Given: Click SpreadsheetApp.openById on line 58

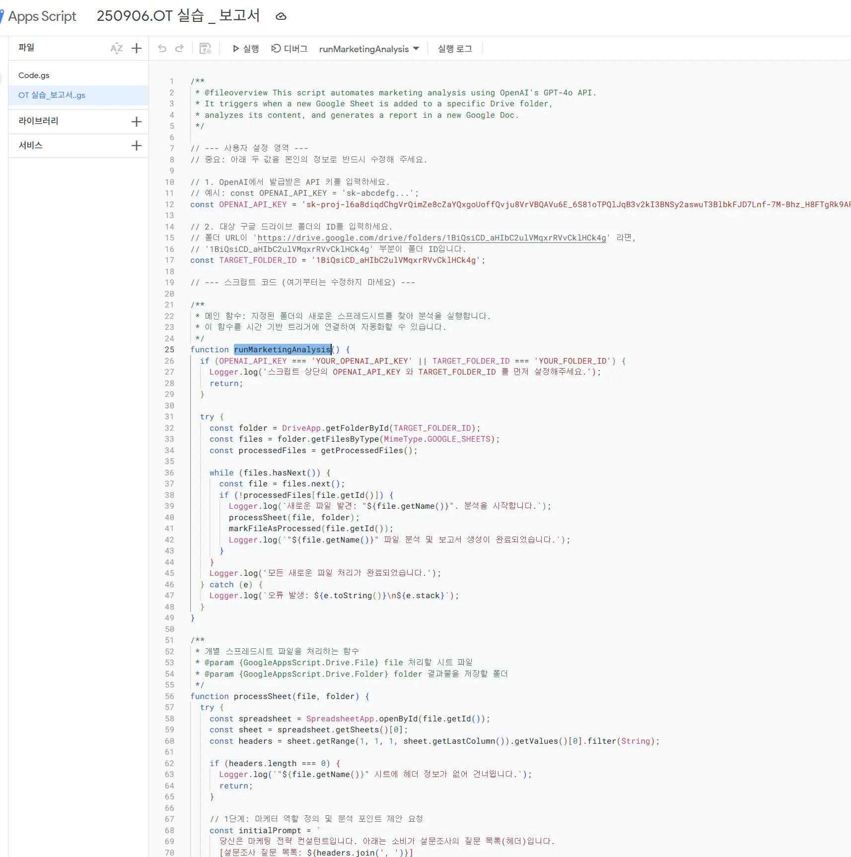Looking at the screenshot, I should [x=362, y=719].
